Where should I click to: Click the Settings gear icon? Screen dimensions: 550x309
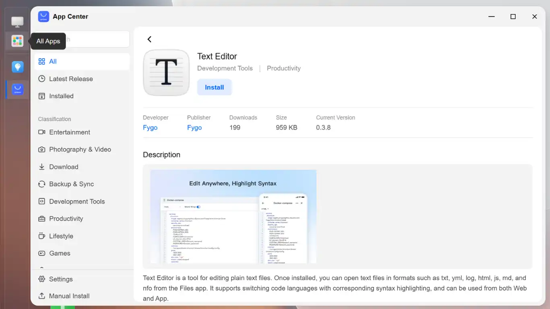click(41, 279)
